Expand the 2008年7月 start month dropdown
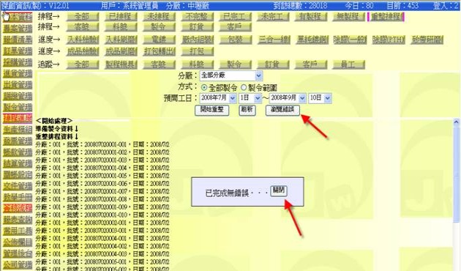Image resolution: width=461 pixels, height=271 pixels. click(x=218, y=98)
